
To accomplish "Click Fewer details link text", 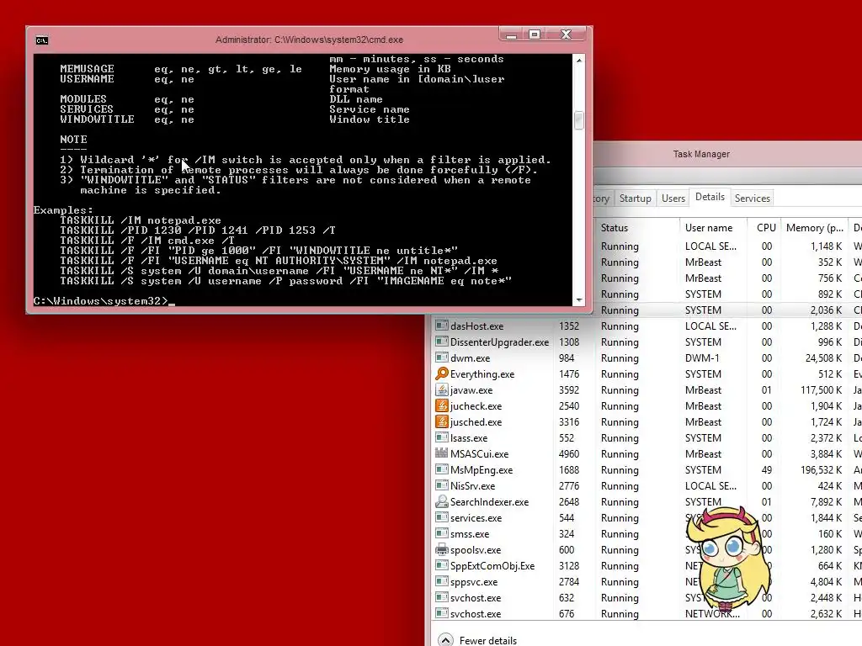I will tap(487, 640).
